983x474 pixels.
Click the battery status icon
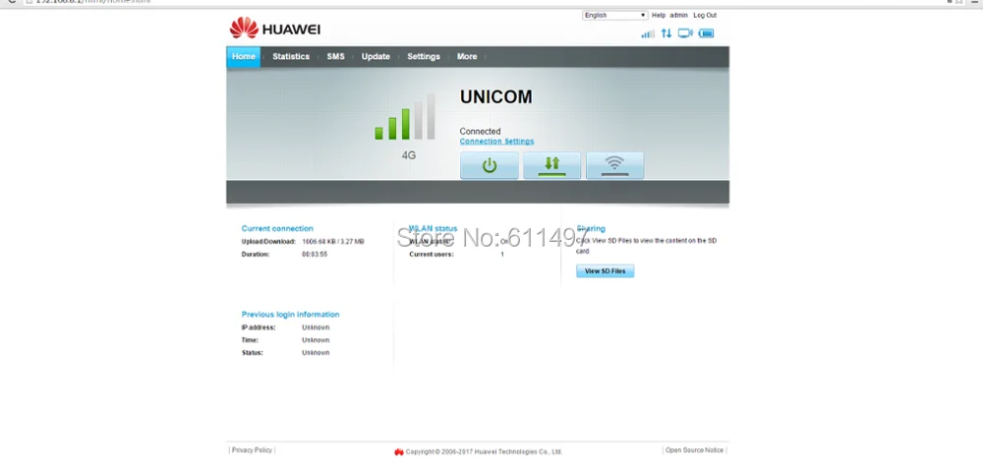(x=706, y=33)
